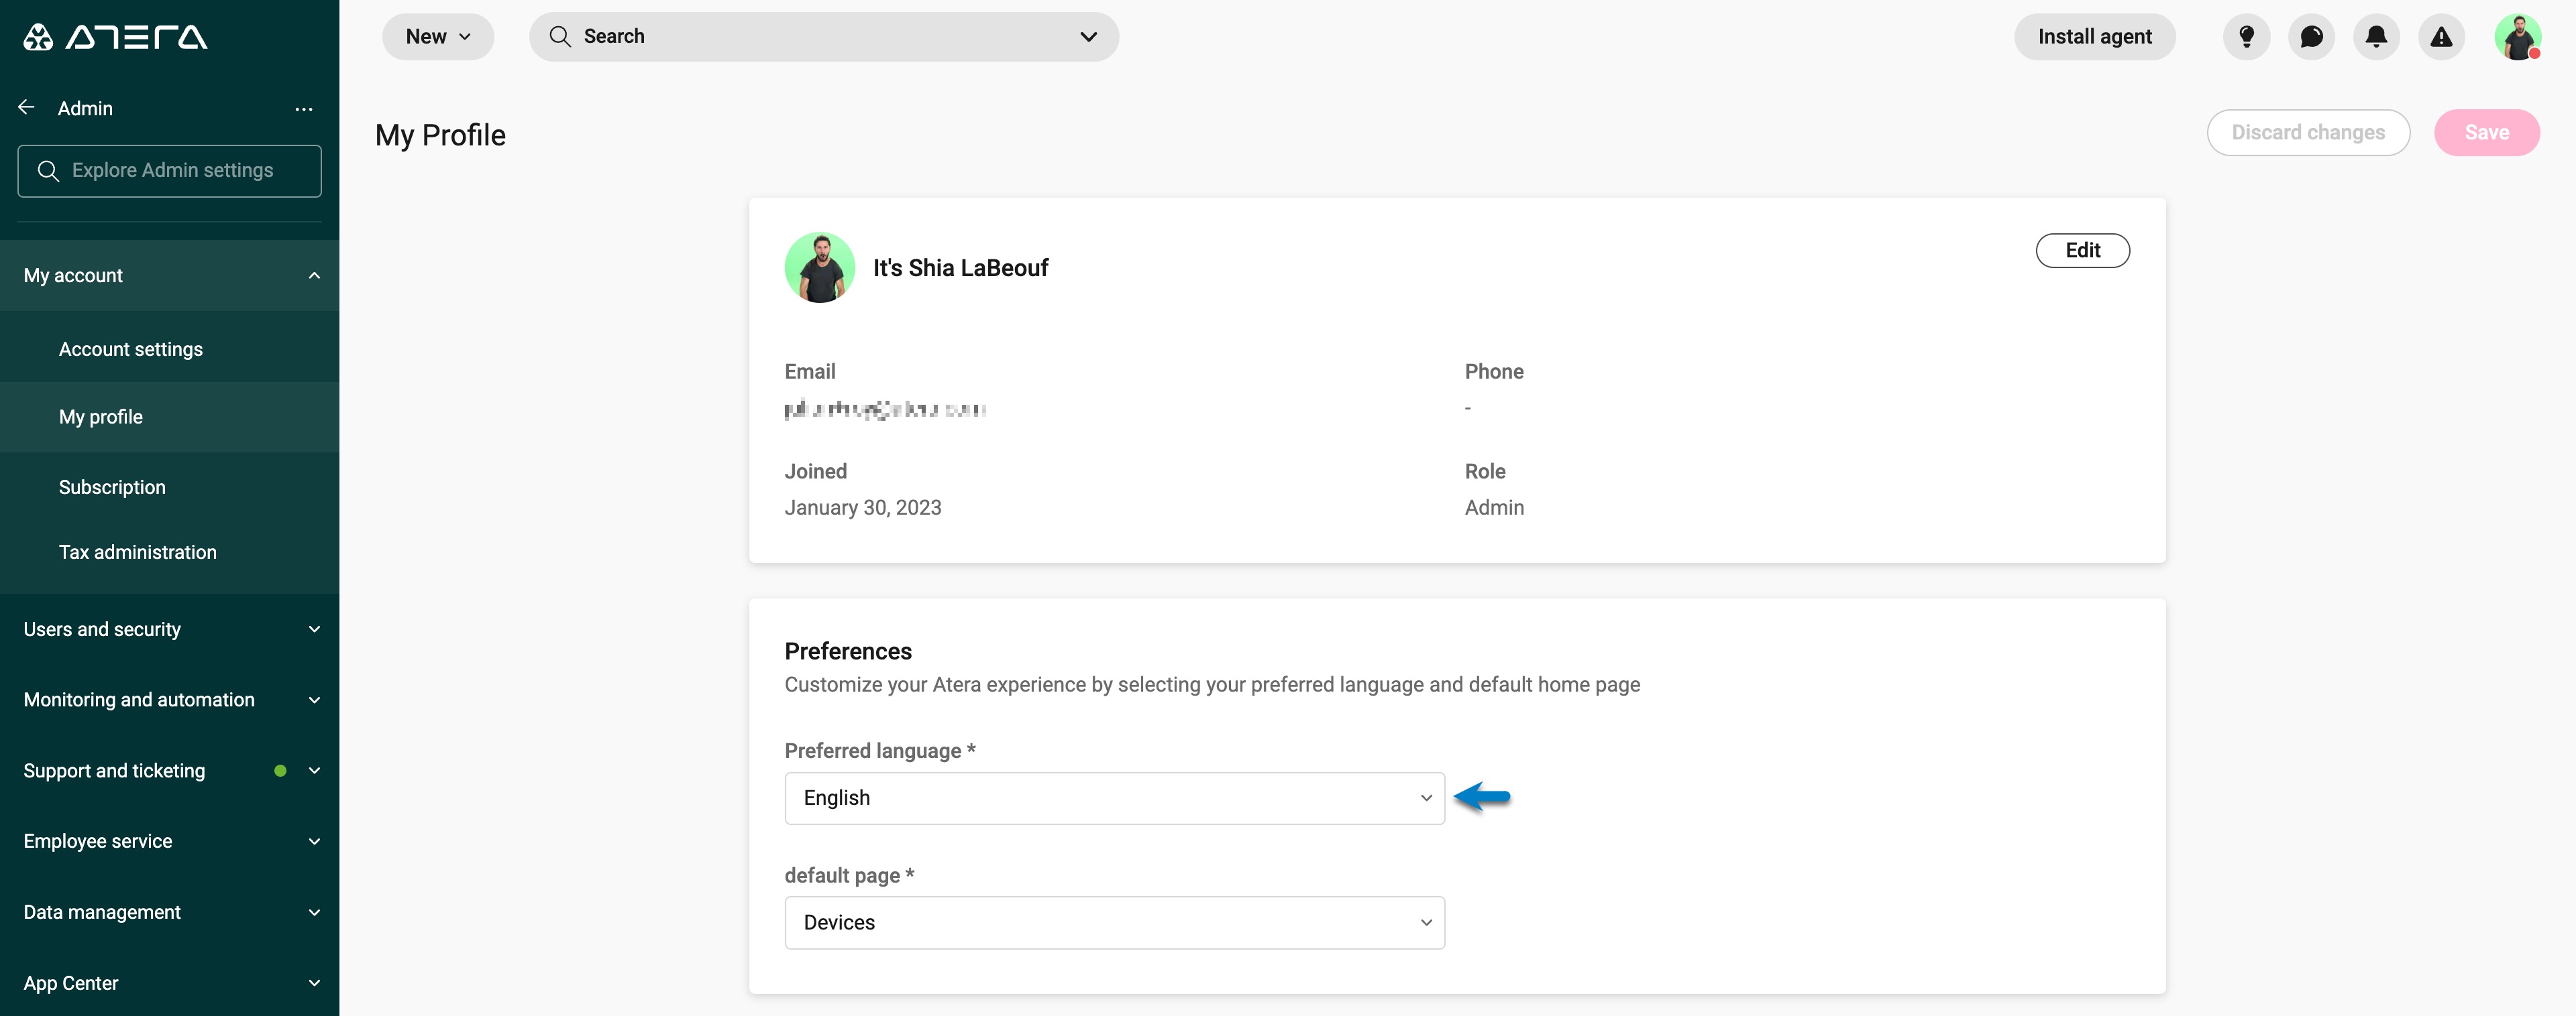Expand Support and ticketing section
This screenshot has height=1016, width=2576.
pyautogui.click(x=170, y=771)
